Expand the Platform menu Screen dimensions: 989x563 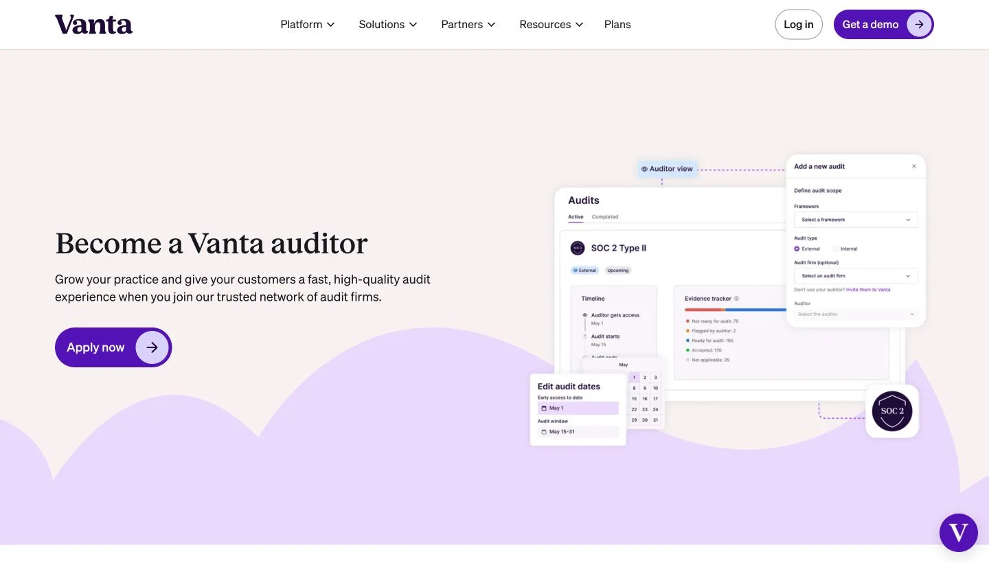point(308,24)
